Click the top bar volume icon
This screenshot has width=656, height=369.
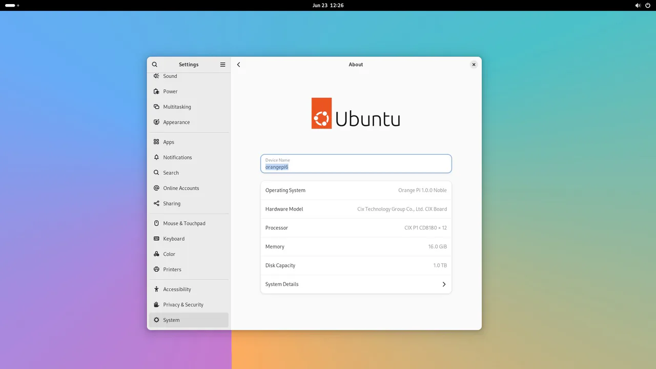(x=638, y=5)
